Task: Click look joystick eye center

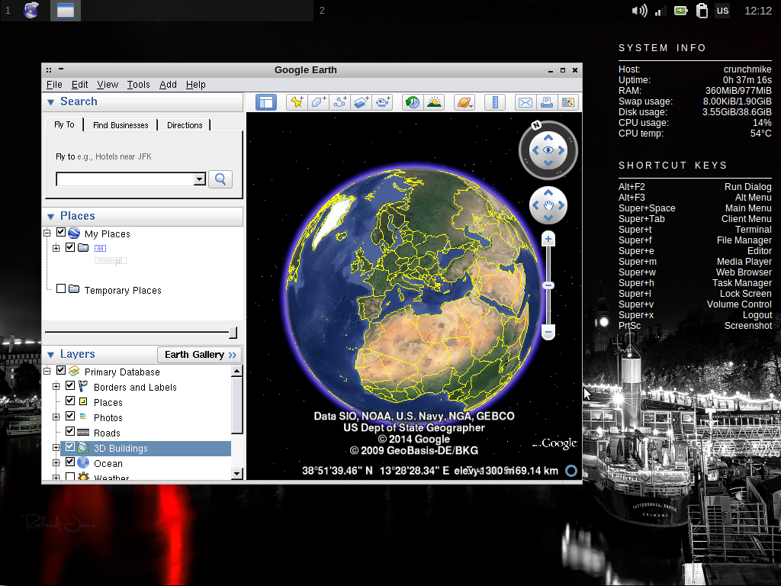Action: tap(548, 150)
